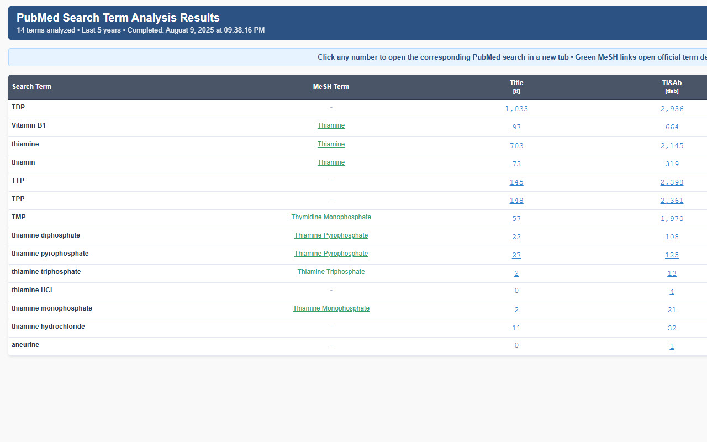Click the blue instruction banner text
707x442 pixels.
pos(512,57)
